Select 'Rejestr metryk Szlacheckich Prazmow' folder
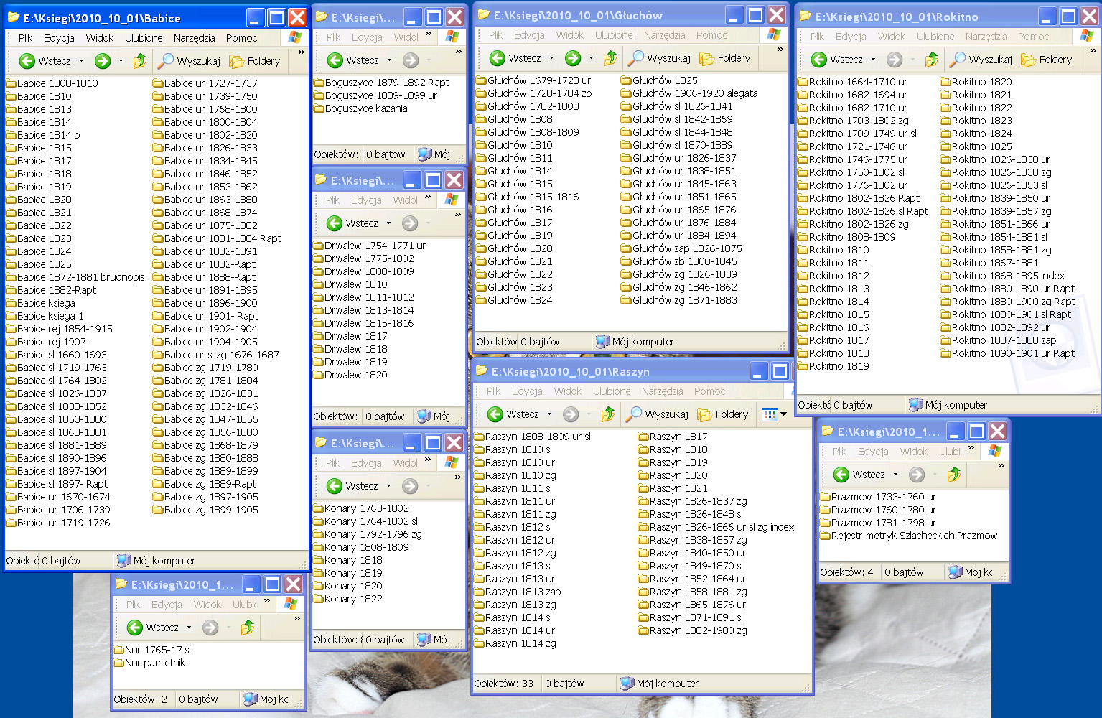1102x718 pixels. 913,536
